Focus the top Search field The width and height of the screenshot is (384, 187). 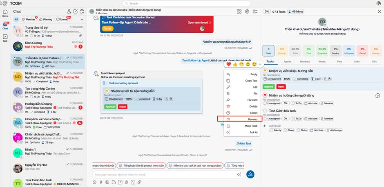point(186,3)
